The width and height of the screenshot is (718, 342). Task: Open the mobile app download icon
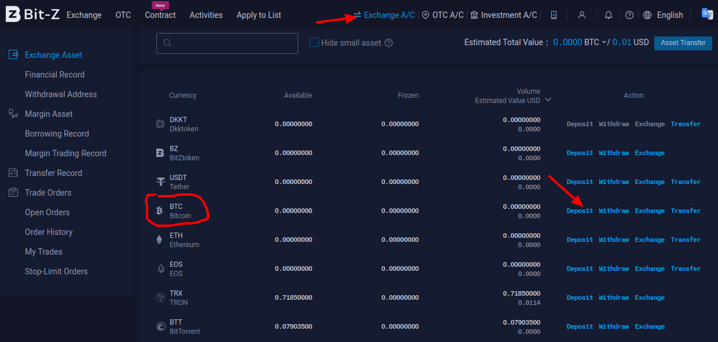click(x=554, y=15)
